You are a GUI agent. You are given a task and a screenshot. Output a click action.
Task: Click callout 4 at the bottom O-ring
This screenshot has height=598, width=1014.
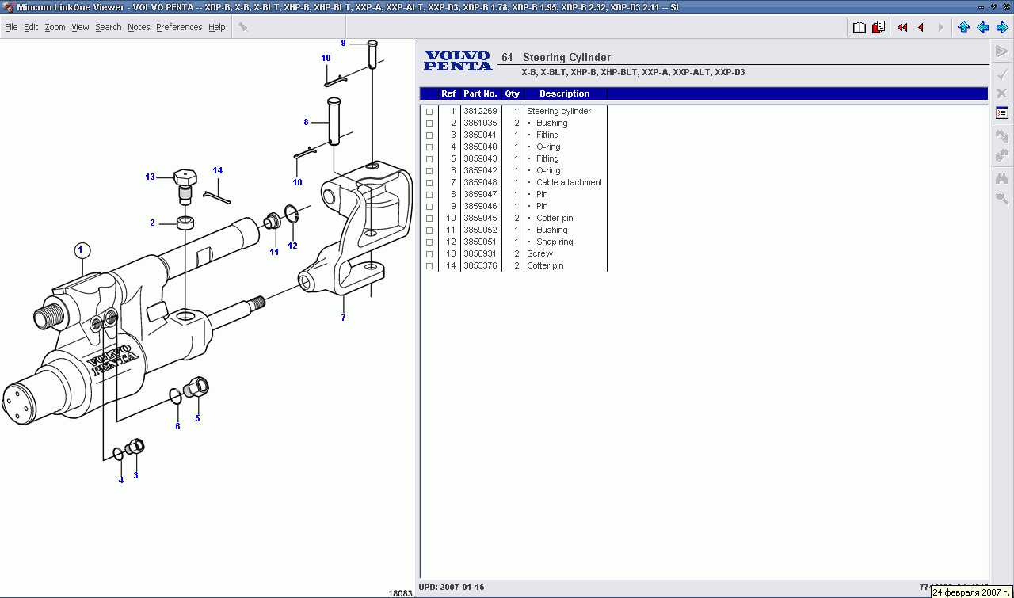(121, 480)
